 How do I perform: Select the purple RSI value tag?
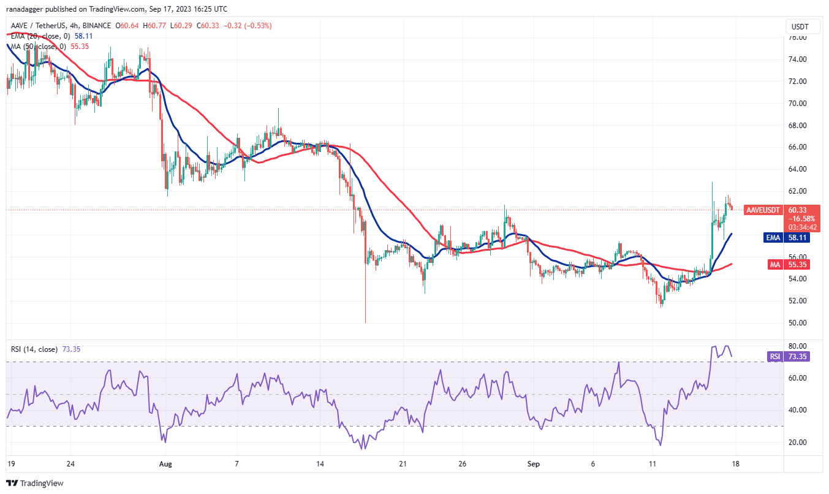pos(789,355)
